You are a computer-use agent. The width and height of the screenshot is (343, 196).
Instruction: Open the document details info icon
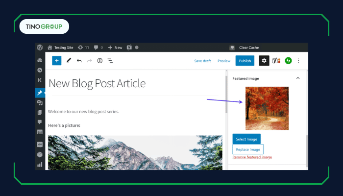pyautogui.click(x=99, y=61)
